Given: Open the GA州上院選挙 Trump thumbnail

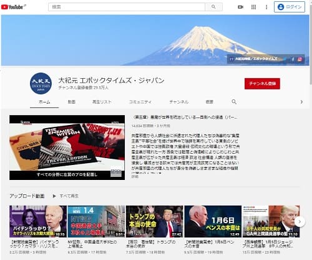Looking at the screenshot, I should [x=271, y=221].
